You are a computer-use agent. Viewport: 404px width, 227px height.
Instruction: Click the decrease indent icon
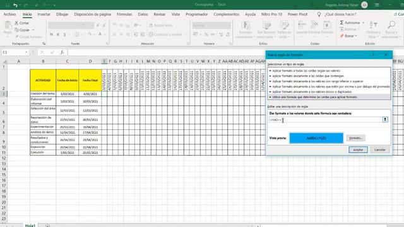click(x=136, y=35)
